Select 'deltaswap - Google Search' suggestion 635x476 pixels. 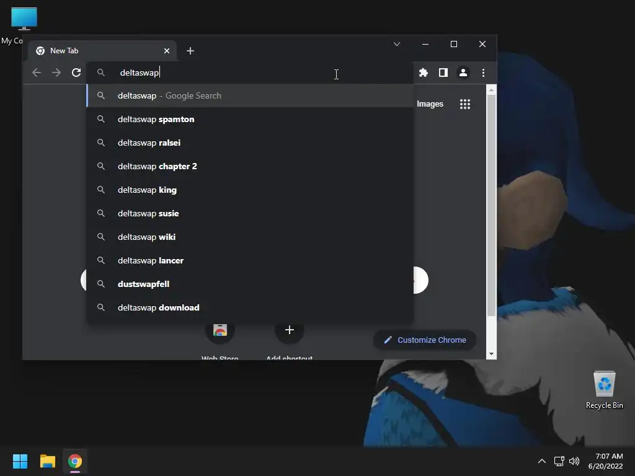pos(251,95)
